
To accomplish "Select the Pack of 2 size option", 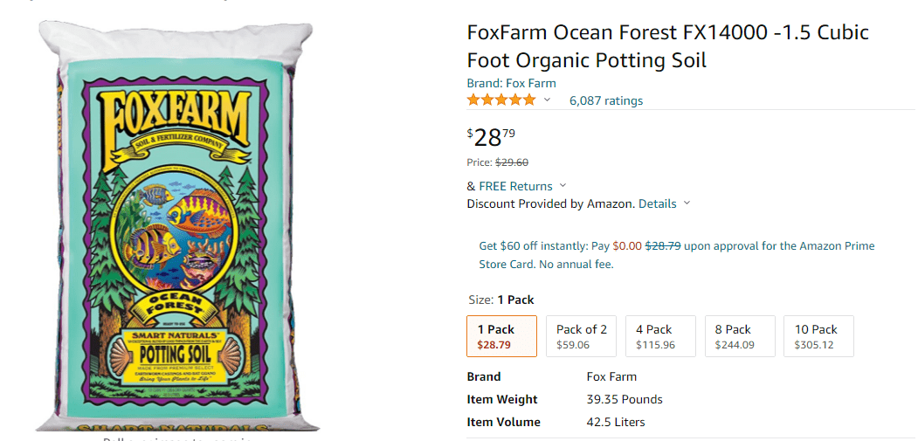I will (582, 336).
